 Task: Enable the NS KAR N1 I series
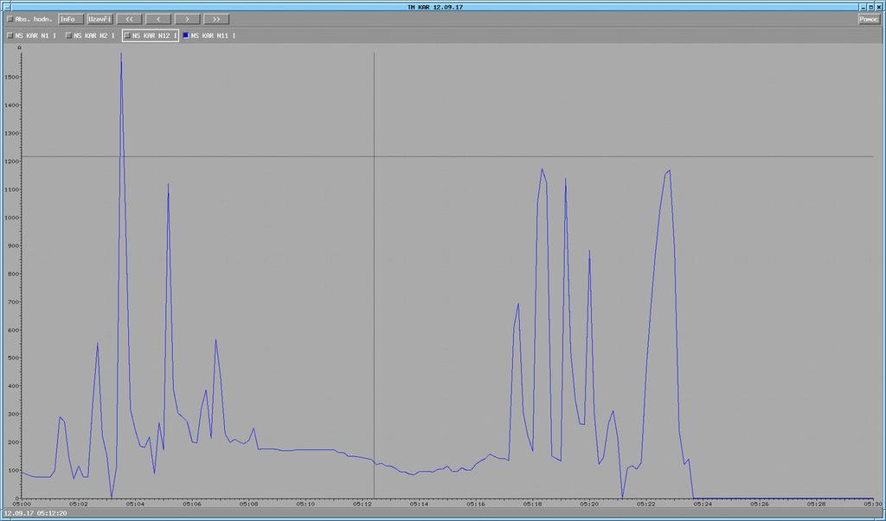[x=10, y=35]
